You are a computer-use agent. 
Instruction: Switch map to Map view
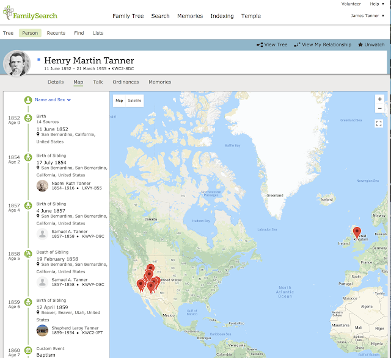point(119,101)
